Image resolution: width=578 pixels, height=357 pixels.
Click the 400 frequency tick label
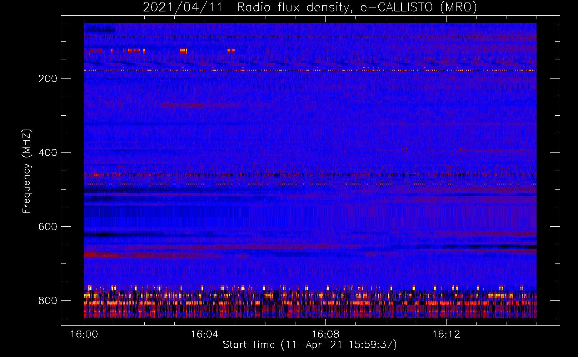pos(48,153)
